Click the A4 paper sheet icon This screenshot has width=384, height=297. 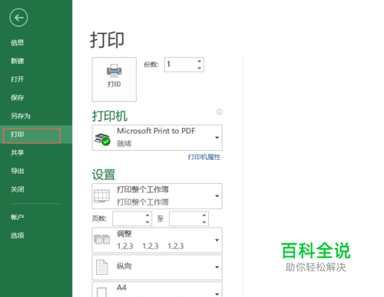(x=101, y=292)
